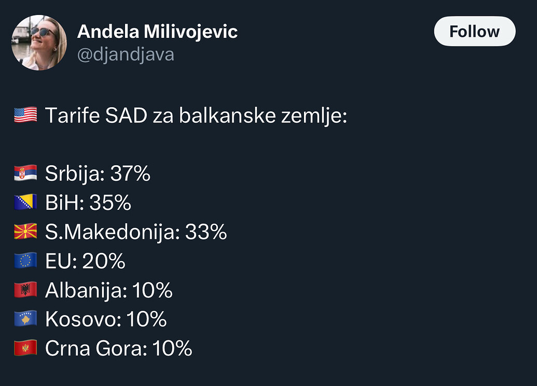Viewport: 537px width, 386px height.
Task: Open the @djandjava handle link
Action: pyautogui.click(x=126, y=54)
